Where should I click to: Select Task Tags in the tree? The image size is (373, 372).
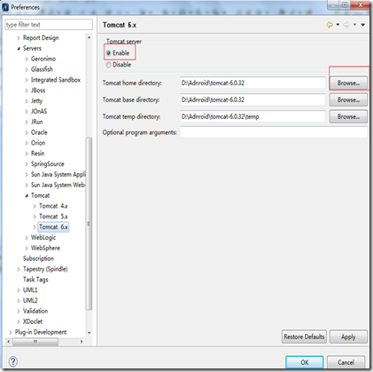[x=35, y=280]
